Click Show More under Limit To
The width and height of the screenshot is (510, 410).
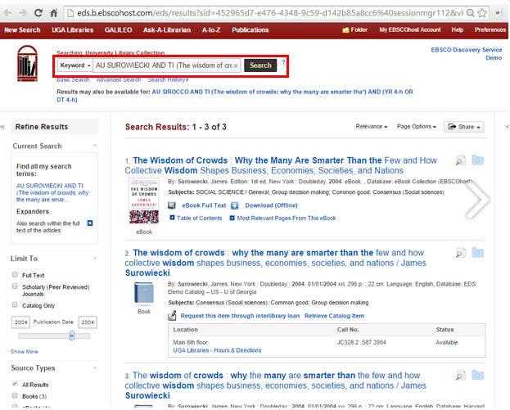24,351
